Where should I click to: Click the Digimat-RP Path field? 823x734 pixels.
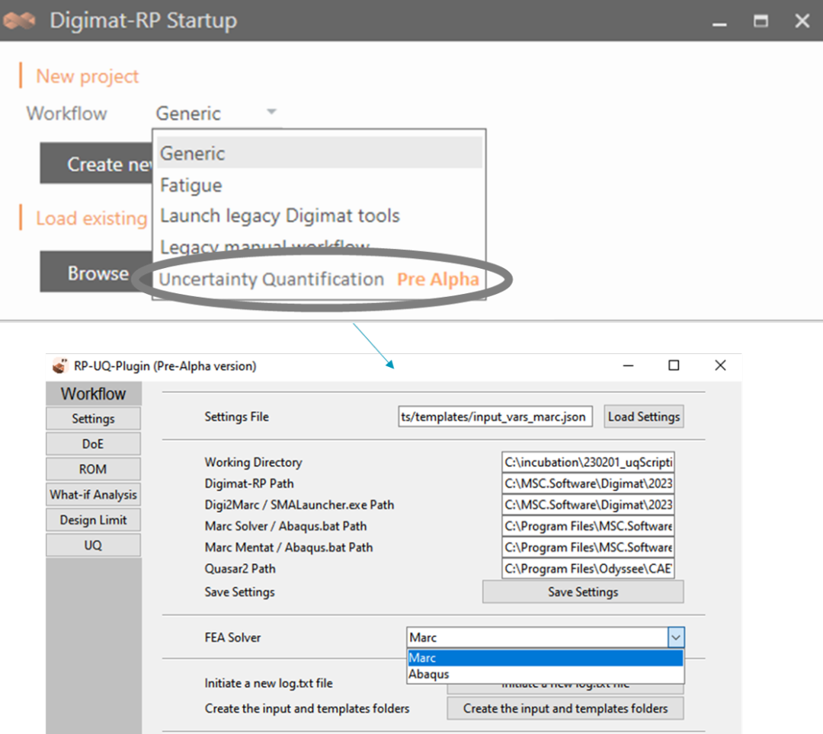588,483
